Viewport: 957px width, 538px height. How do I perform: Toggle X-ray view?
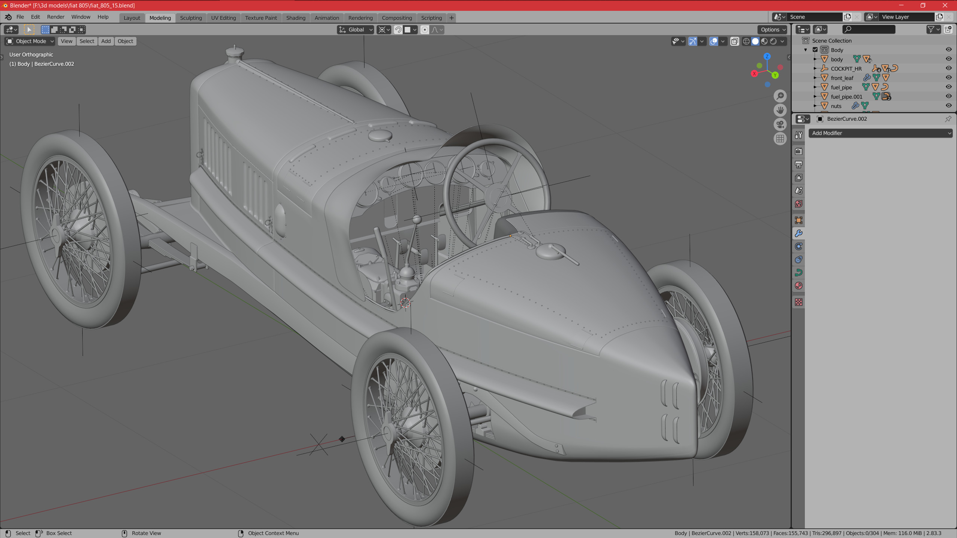point(735,41)
